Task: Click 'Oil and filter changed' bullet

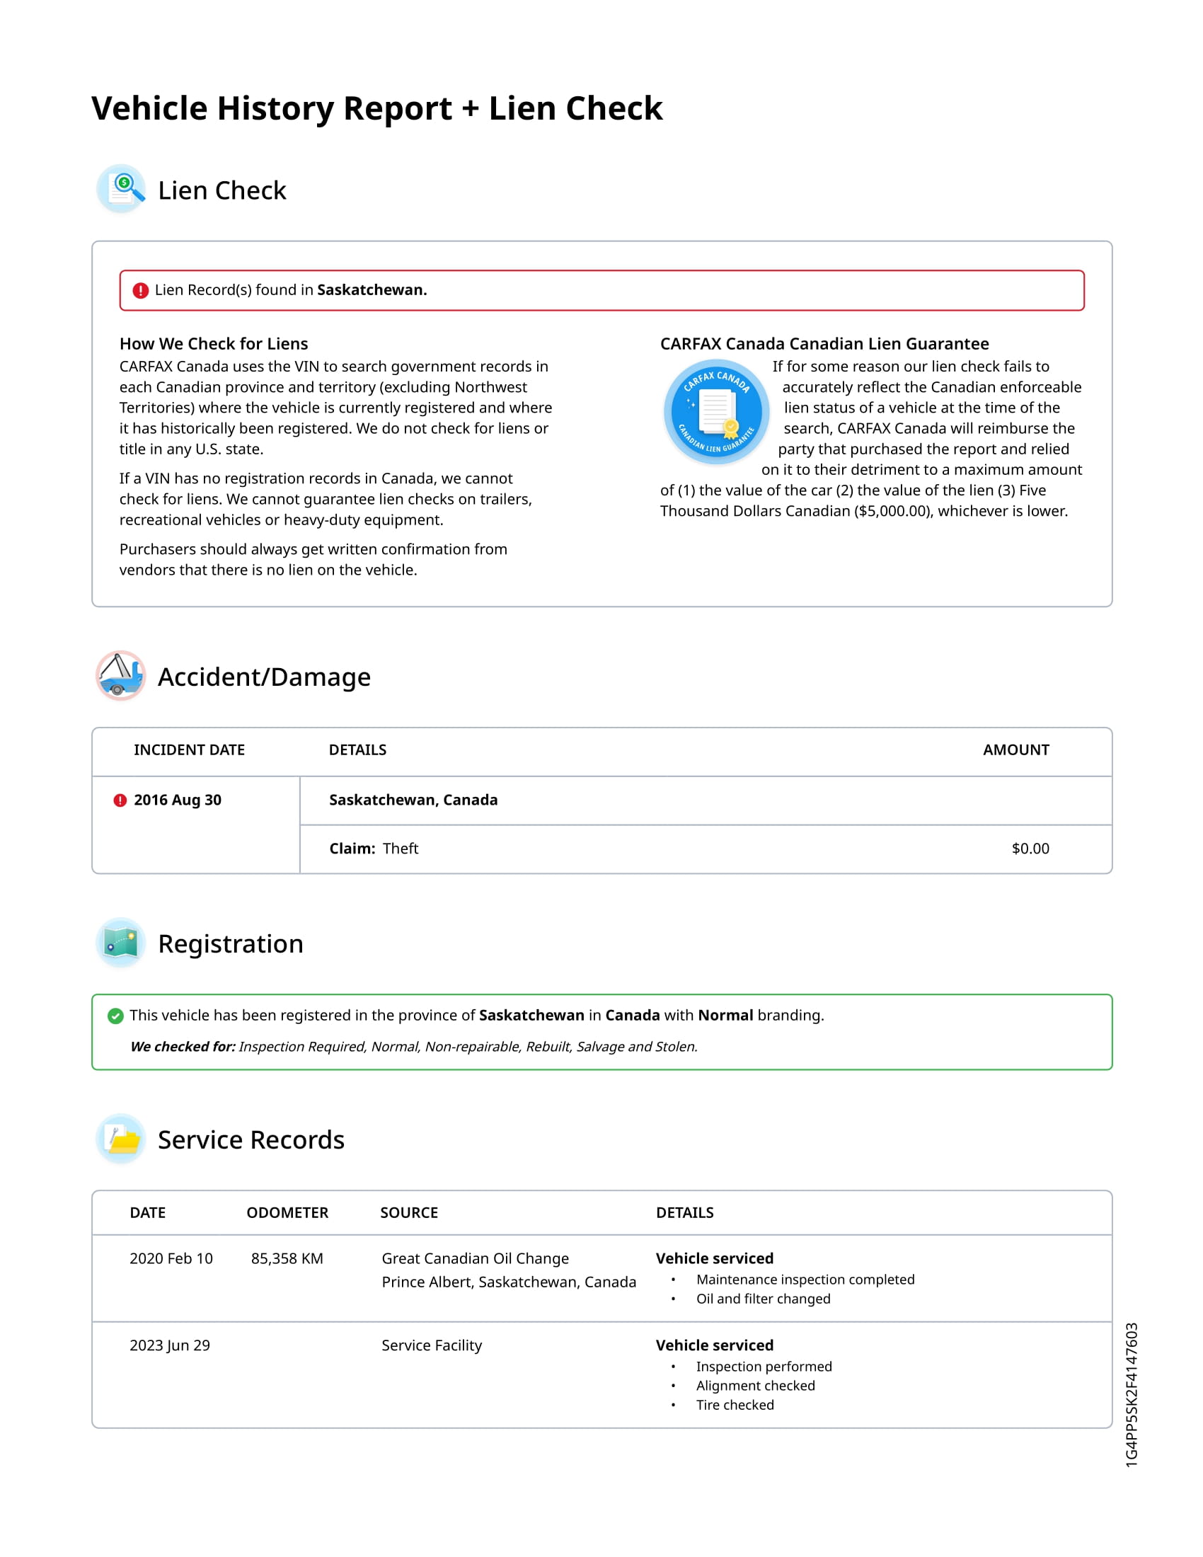Action: tap(764, 1299)
